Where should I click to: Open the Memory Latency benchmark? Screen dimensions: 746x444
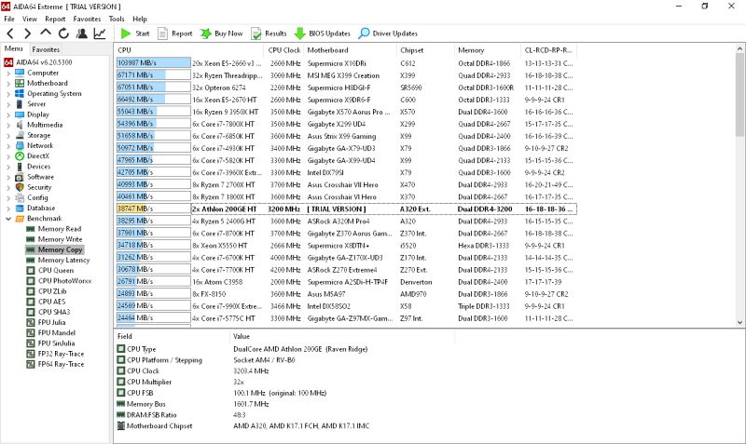point(63,261)
